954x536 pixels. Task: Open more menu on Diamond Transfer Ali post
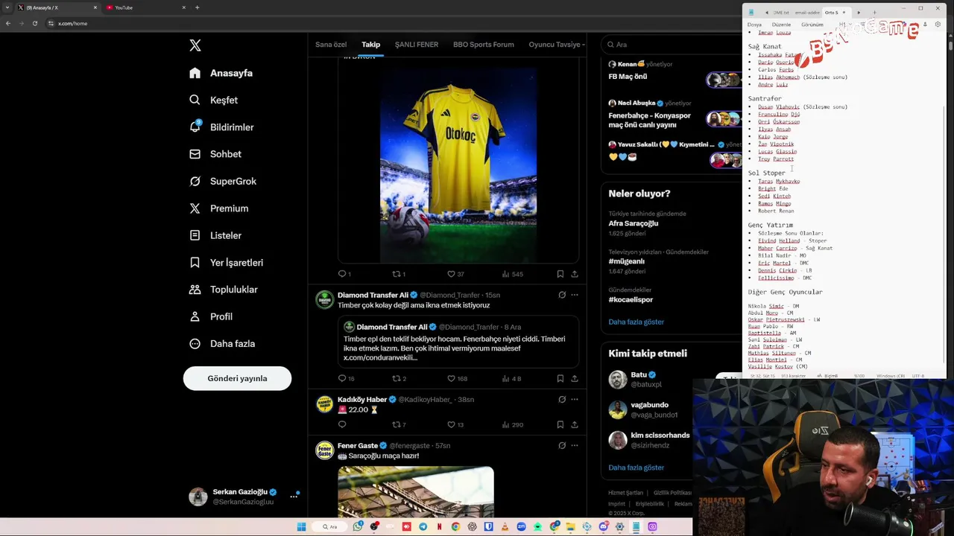[x=575, y=295]
